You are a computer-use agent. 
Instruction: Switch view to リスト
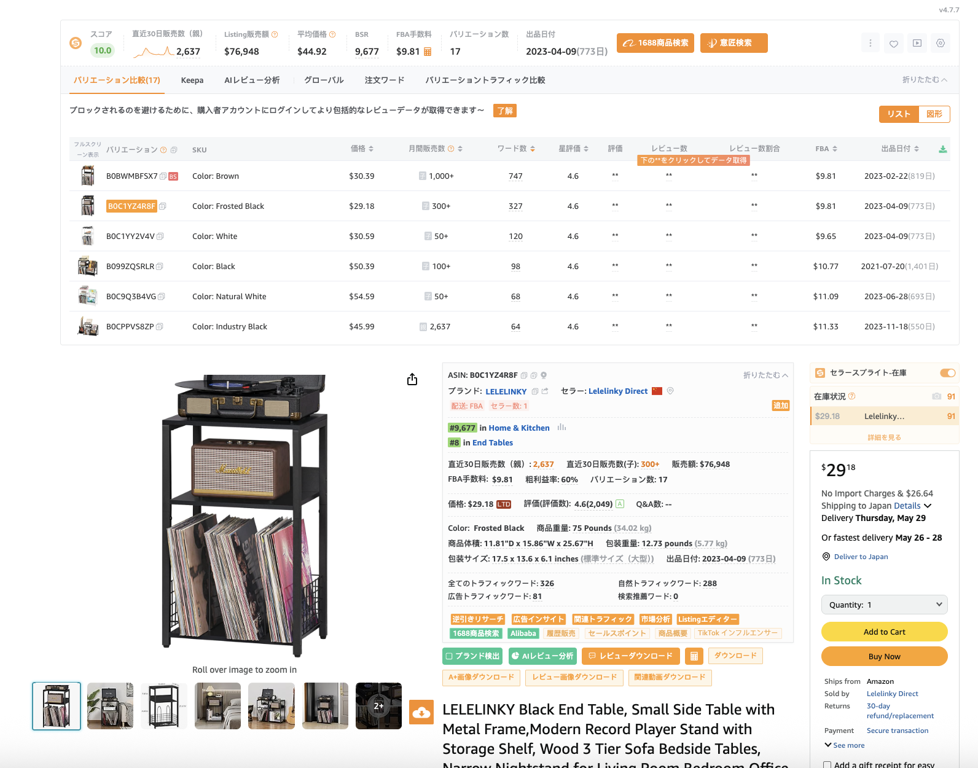[x=899, y=114]
